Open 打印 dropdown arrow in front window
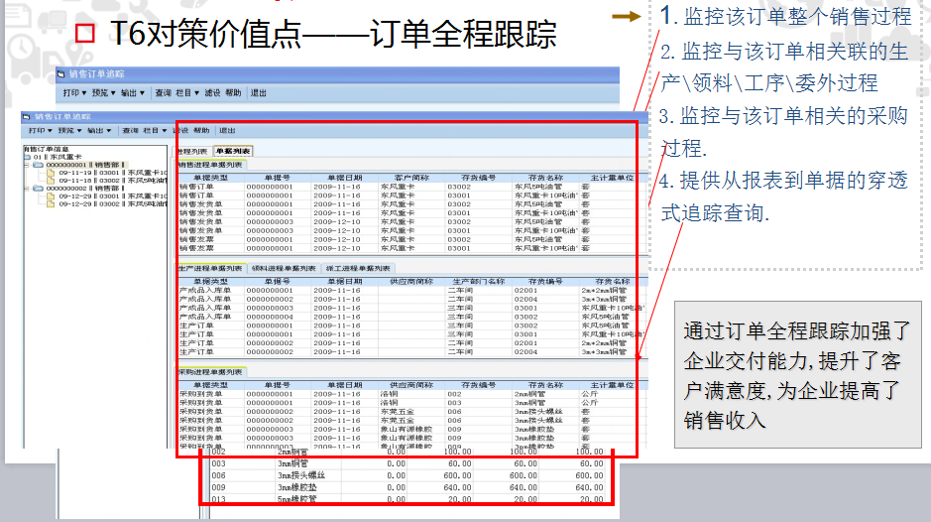 coord(50,131)
